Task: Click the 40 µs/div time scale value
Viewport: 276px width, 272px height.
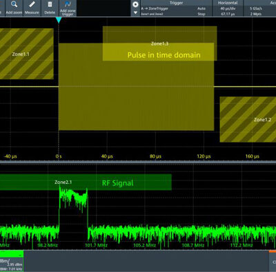Action: tap(228, 8)
